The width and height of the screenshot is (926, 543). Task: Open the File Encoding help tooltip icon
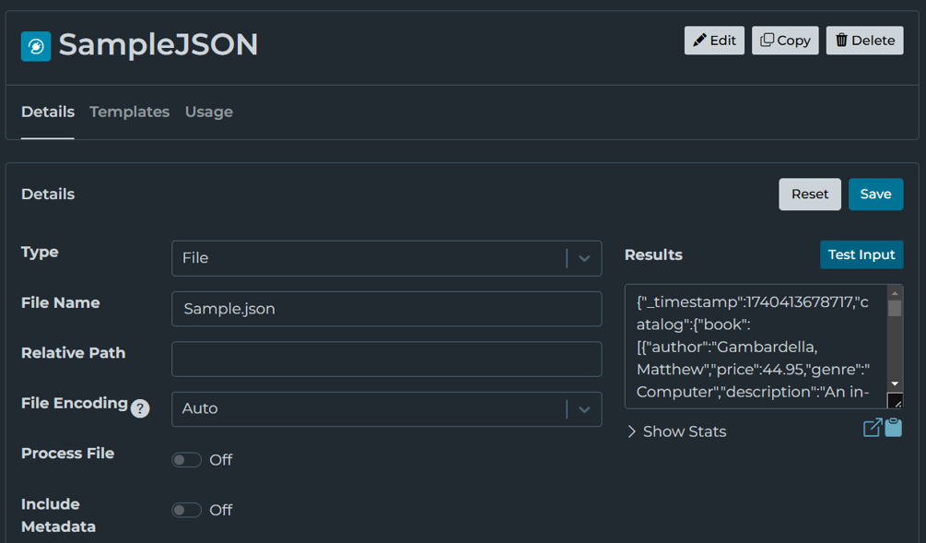139,408
